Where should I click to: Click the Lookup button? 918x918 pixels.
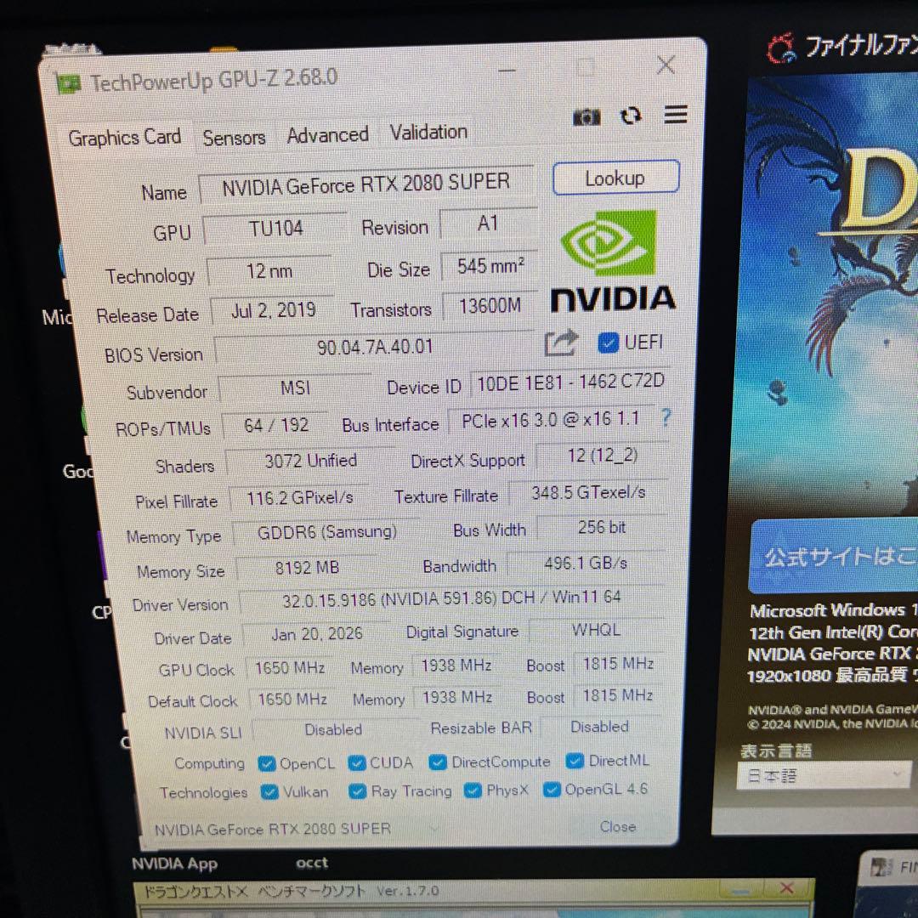coord(615,178)
